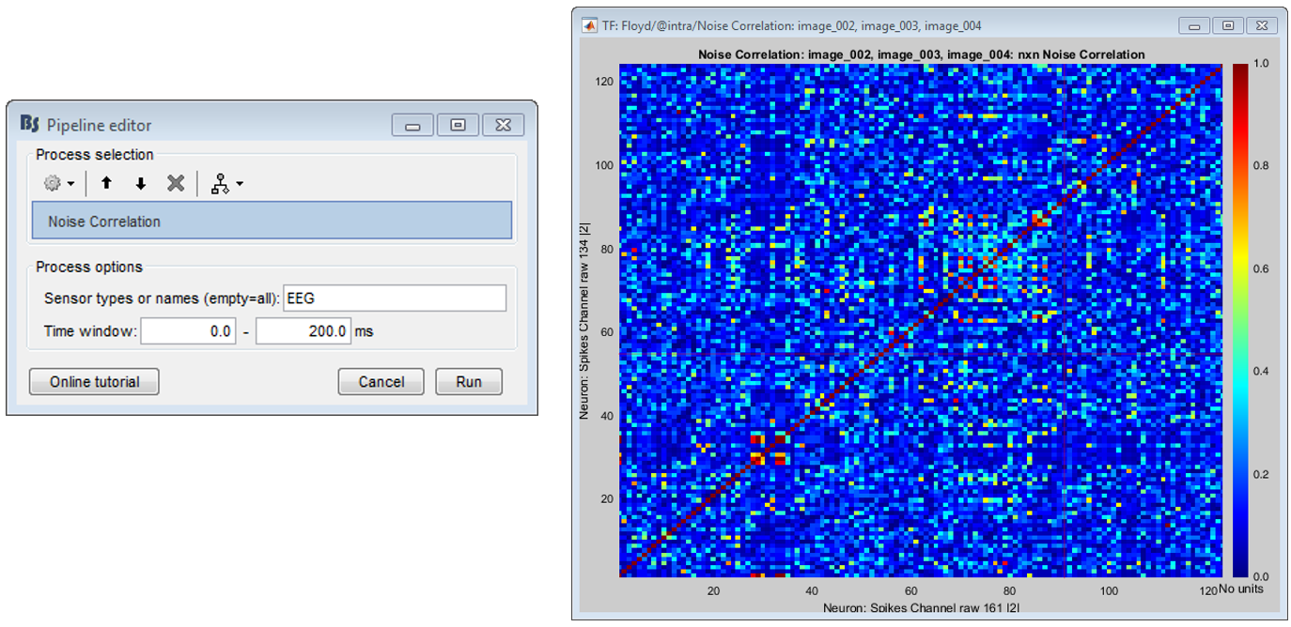Delete selected process with X icon

click(x=176, y=184)
